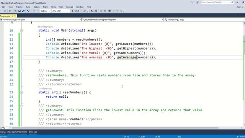This screenshot has height=138, width=245.
Task: Open the Data Tools Operations tab
Action: pos(17,132)
